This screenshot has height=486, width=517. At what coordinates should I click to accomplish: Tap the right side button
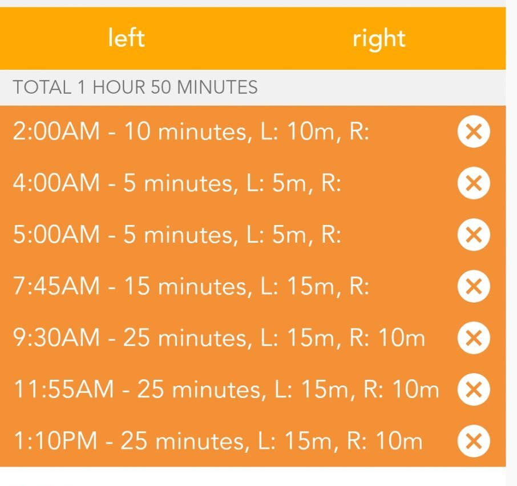coord(379,38)
